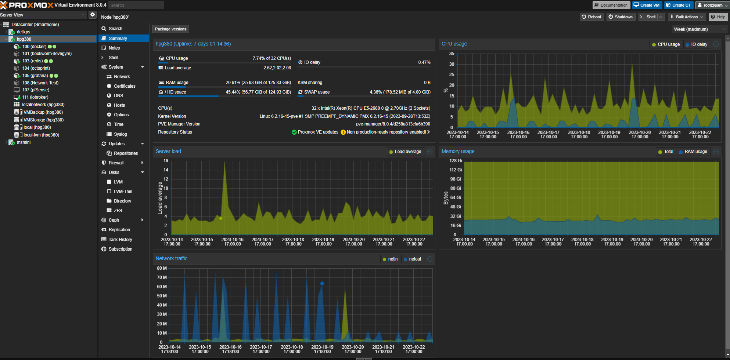730x360 pixels.
Task: Click the Proxmox logo
Action: [x=27, y=5]
